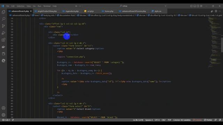Screen dimensions: 223x125
Task: Click the Colorize indicator in the status bar
Action: pos(197,120)
